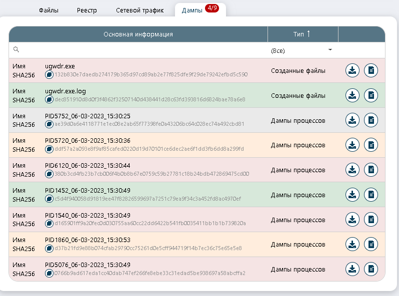
Task: Switch to the Файлы tab
Action: [x=48, y=10]
